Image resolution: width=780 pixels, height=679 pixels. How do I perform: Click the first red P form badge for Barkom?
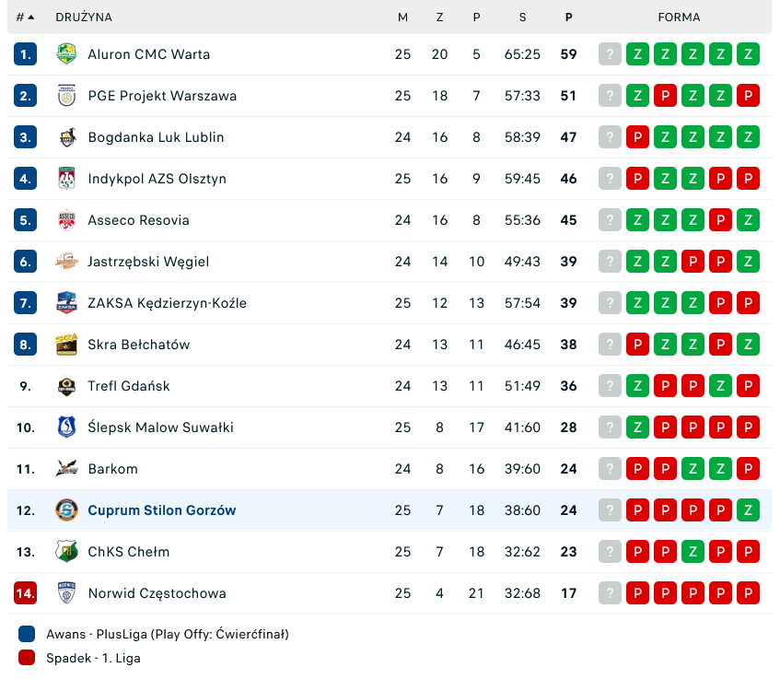[637, 469]
